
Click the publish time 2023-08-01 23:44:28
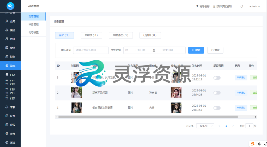[x=199, y=93]
